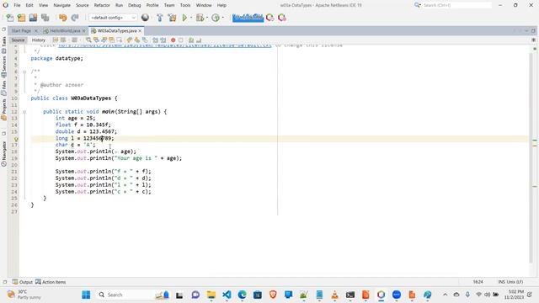Open the Window menu
This screenshot has height=303, width=539.
pos(204,5)
